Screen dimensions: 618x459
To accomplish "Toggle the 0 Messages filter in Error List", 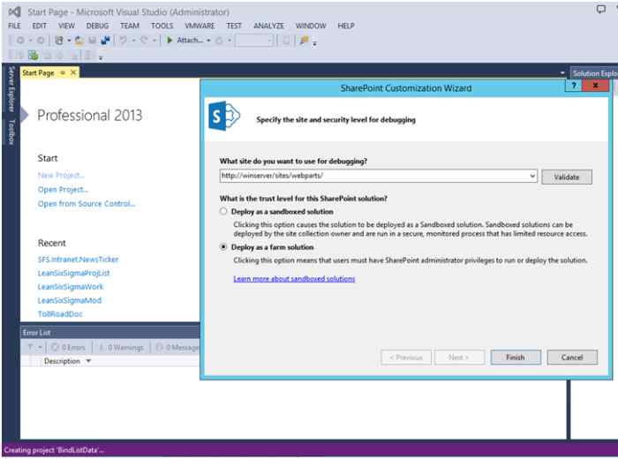I will [177, 347].
